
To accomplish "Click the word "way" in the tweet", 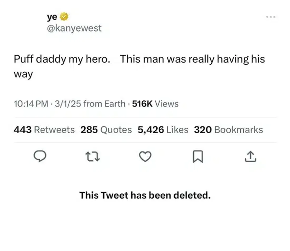I will [x=23, y=74].
